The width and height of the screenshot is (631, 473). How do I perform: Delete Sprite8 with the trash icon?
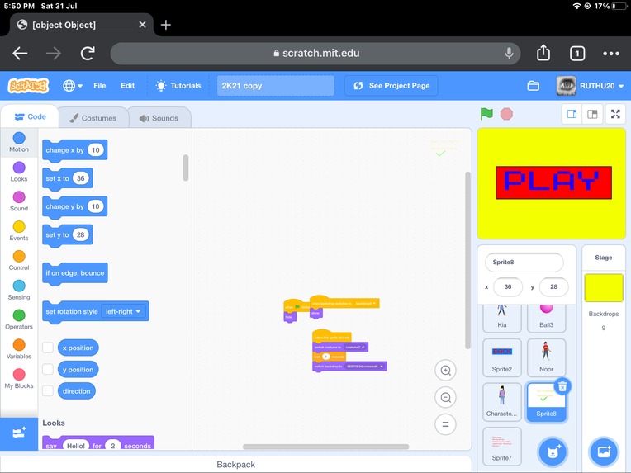click(562, 386)
